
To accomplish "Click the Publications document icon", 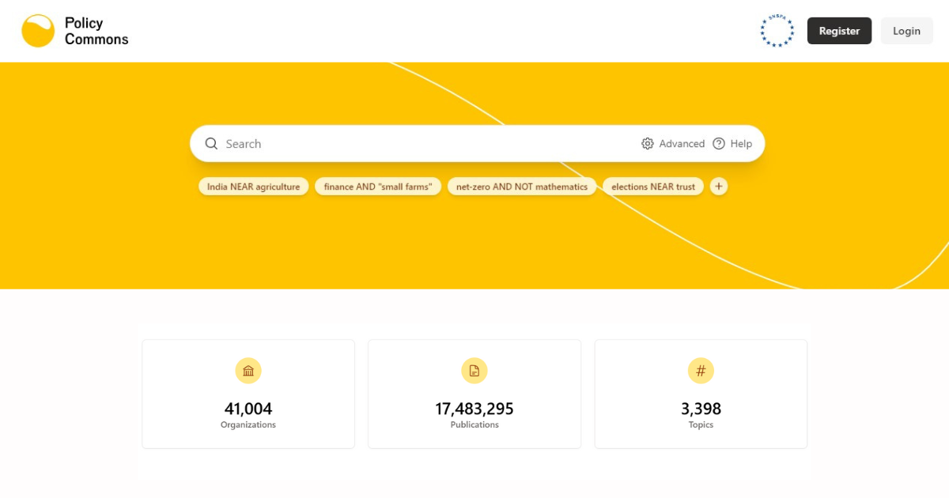I will [475, 371].
